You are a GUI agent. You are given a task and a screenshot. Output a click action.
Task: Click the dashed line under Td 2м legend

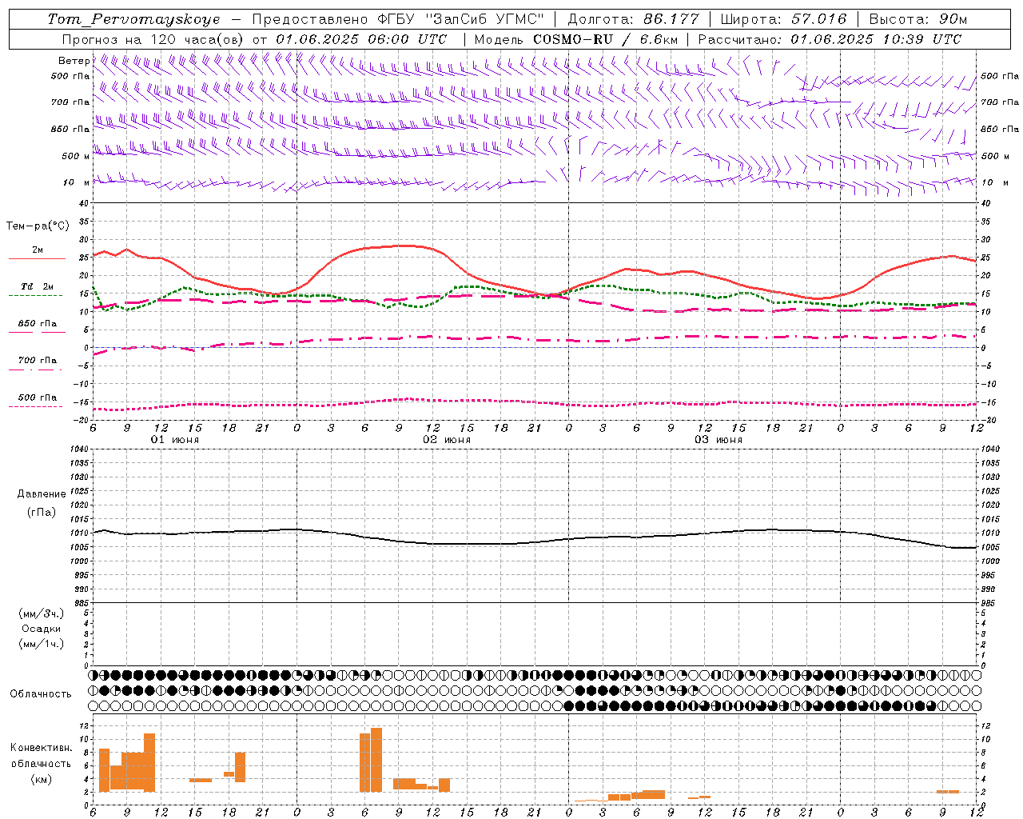(x=35, y=296)
